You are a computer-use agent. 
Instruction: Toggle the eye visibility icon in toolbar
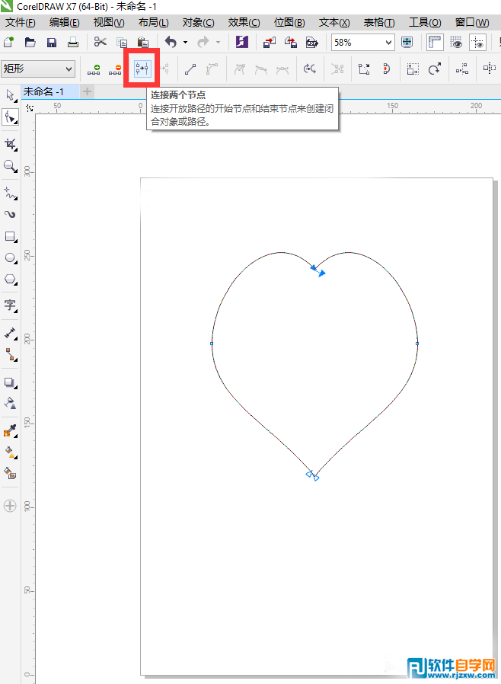(x=457, y=43)
